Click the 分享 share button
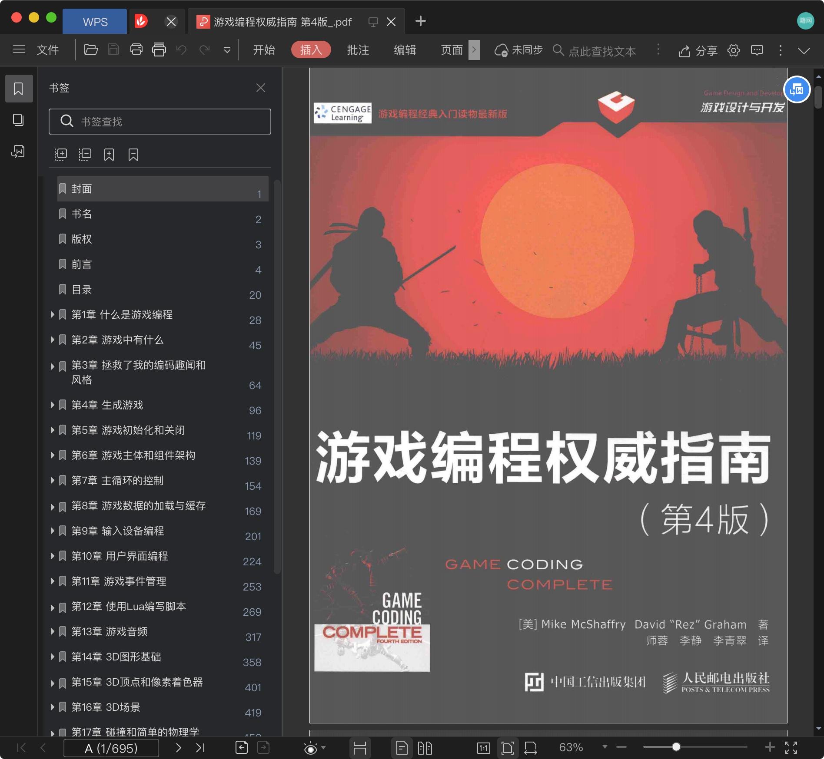 (698, 50)
